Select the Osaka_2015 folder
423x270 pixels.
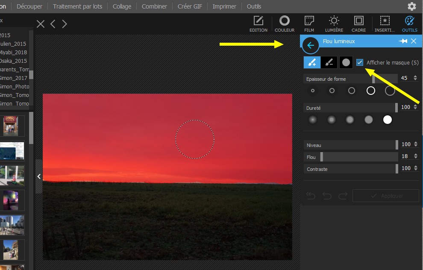(x=14, y=61)
